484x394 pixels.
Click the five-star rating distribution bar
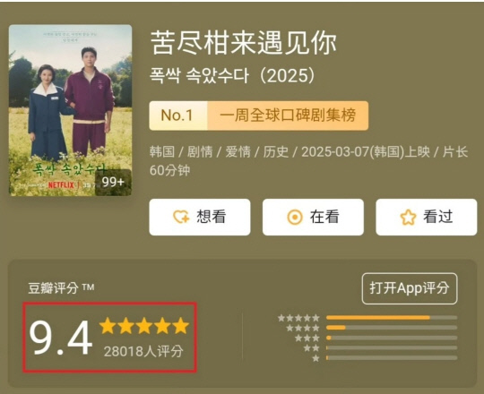pos(392,318)
